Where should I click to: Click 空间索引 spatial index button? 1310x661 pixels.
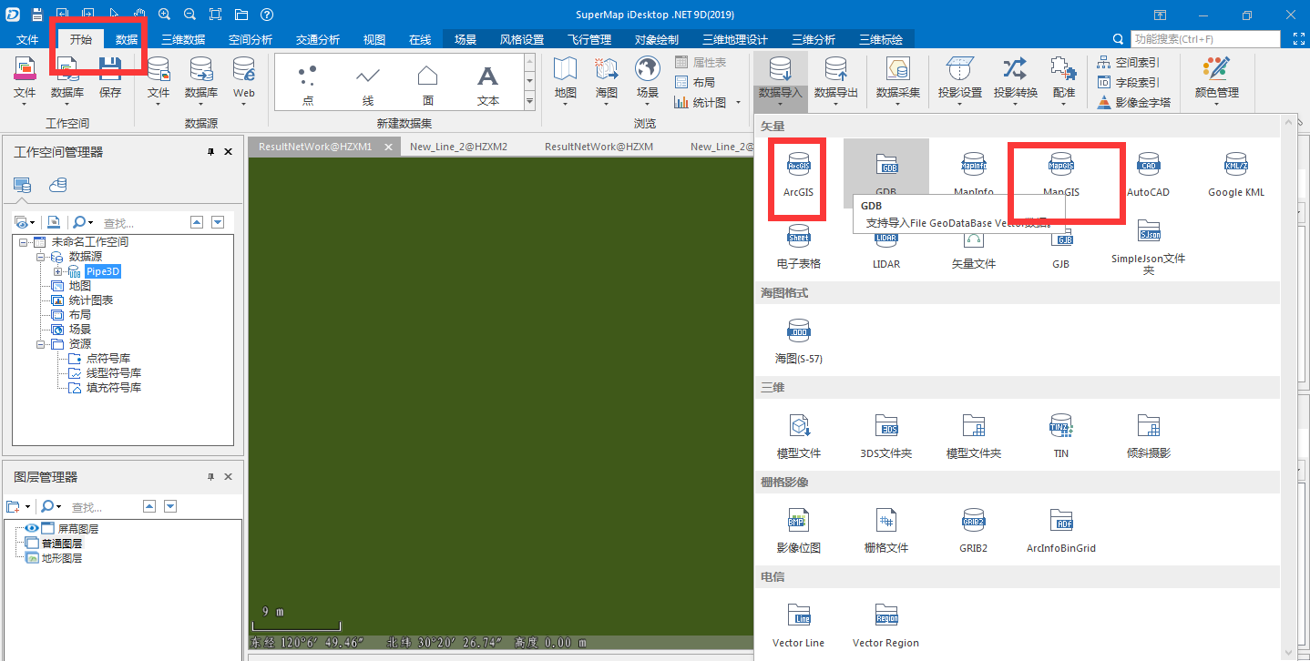coord(1129,62)
